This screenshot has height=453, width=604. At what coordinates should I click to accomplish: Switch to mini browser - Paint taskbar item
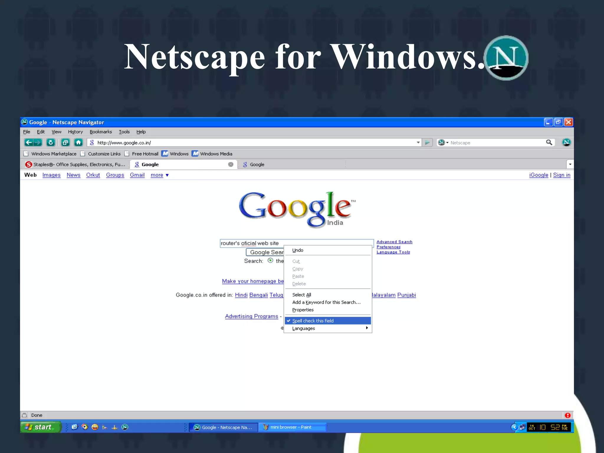pos(292,427)
